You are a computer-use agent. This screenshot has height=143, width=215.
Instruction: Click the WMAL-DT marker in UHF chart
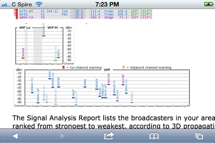38,103
